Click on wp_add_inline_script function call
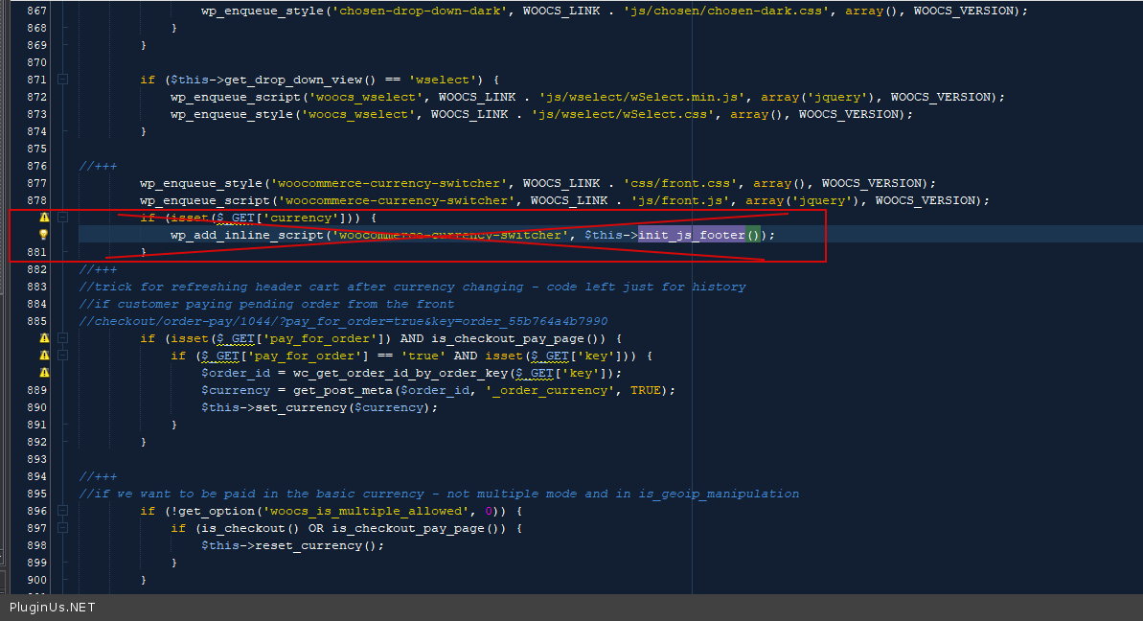The image size is (1143, 621). 247,235
